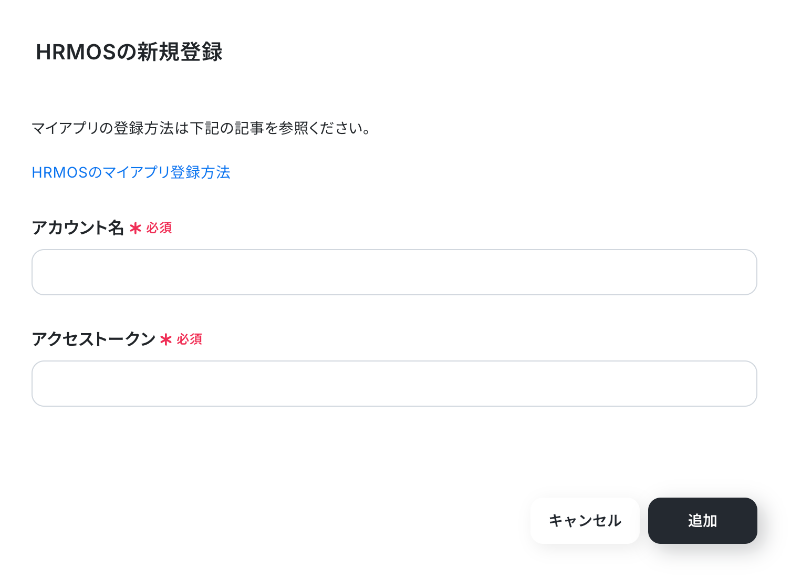View the HRMOS My App registration guide
Viewport: 791px width, 578px height.
click(131, 172)
